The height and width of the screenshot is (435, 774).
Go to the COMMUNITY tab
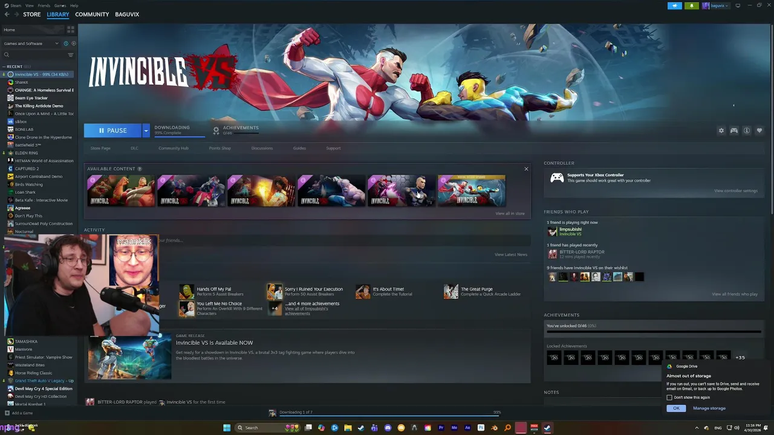coord(92,14)
